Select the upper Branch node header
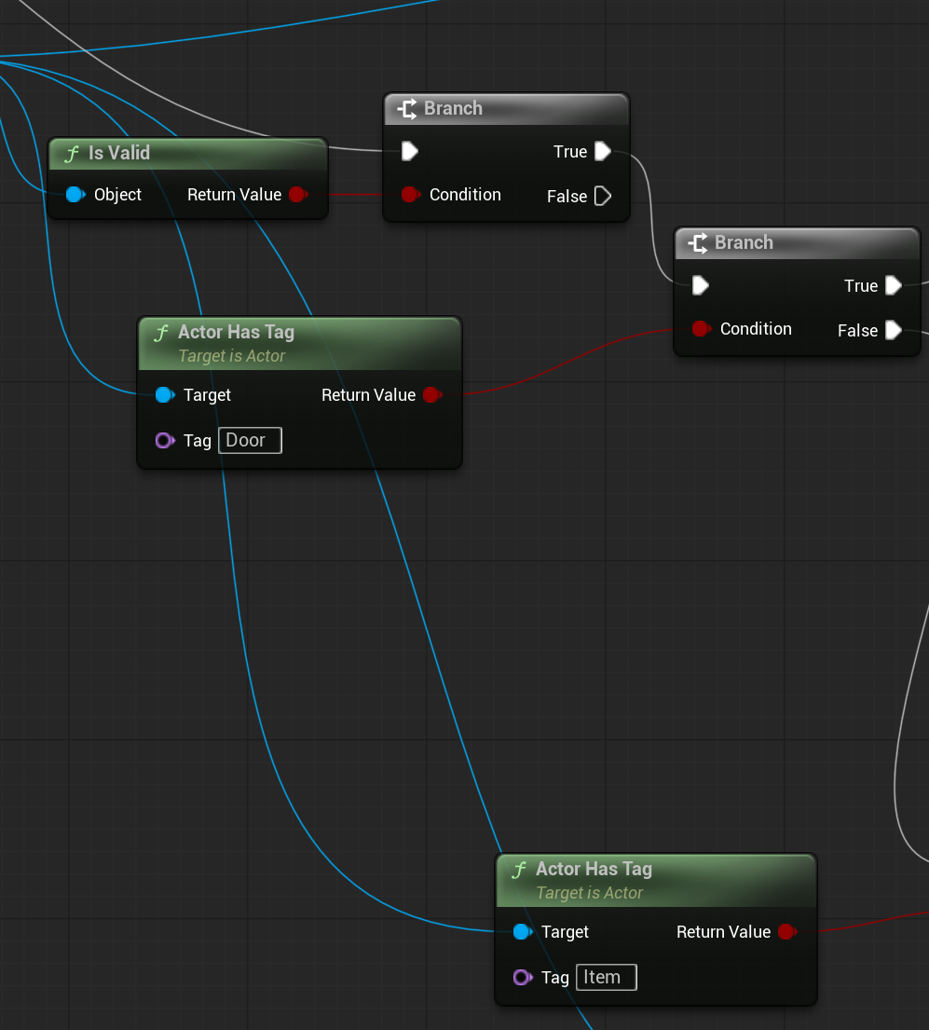929x1030 pixels. [506, 109]
